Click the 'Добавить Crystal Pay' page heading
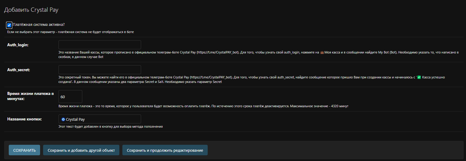This screenshot has width=466, height=161. (x=31, y=10)
